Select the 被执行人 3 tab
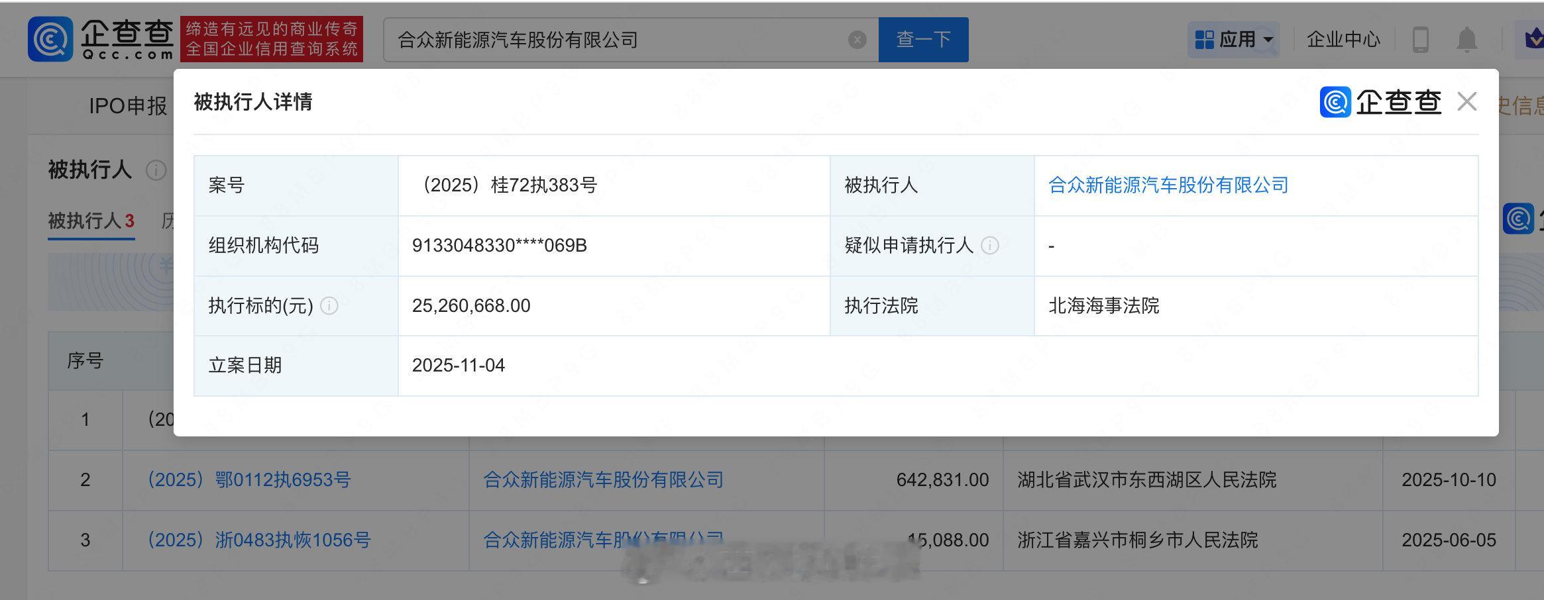 point(91,221)
